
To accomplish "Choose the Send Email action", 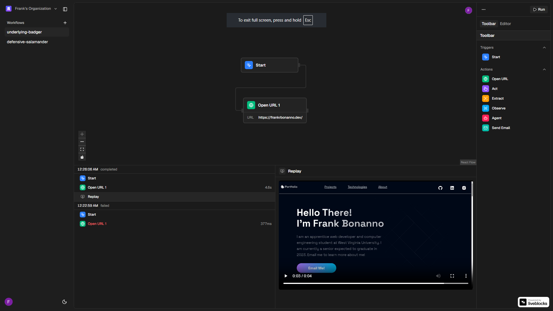I will coord(513,128).
